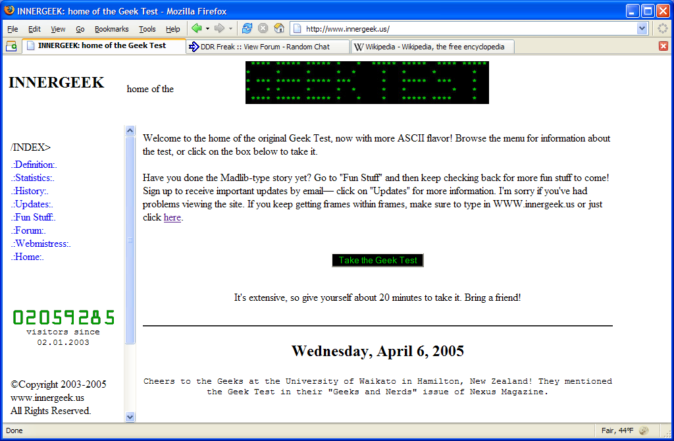This screenshot has height=441, width=674.
Task: Click the GEEK TEST ASCII banner image
Action: point(367,82)
